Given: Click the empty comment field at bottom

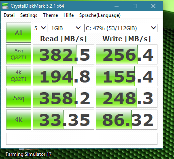Looking at the screenshot, I should [82, 139].
